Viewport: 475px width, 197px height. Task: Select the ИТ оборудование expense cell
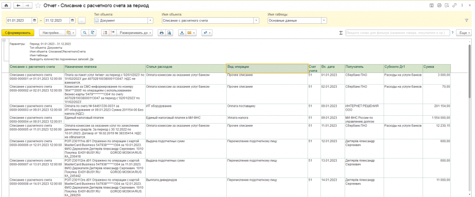(186, 110)
